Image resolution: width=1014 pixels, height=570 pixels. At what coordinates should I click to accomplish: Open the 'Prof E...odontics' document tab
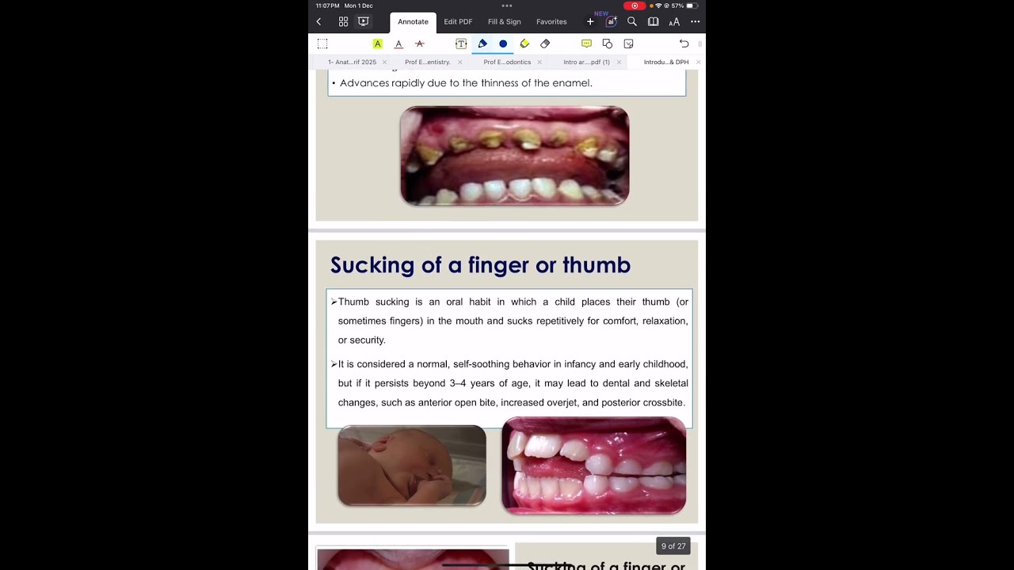point(507,62)
